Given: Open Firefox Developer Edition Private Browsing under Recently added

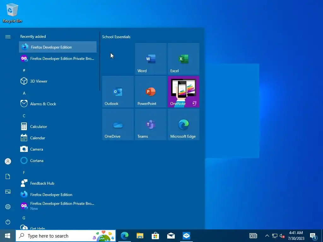Looking at the screenshot, I should pyautogui.click(x=58, y=58).
